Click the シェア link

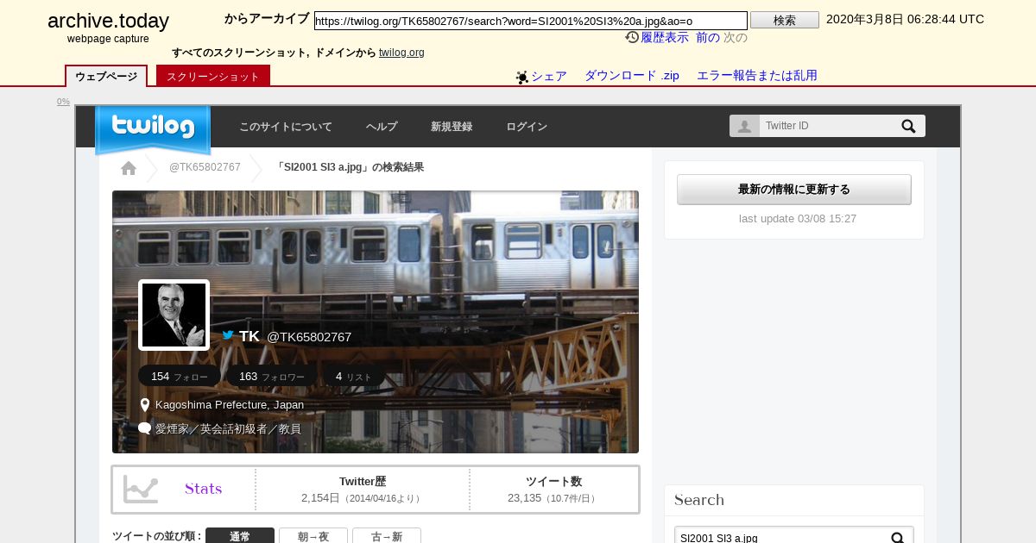(x=549, y=76)
